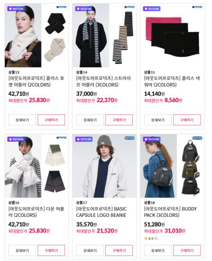Click the BUDDY PACK (3COLORS) title link
212x261 pixels.
[170, 212]
